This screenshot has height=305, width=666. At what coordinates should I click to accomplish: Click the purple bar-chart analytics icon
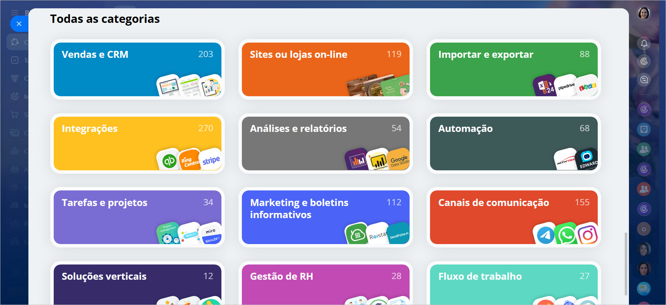pyautogui.click(x=357, y=160)
